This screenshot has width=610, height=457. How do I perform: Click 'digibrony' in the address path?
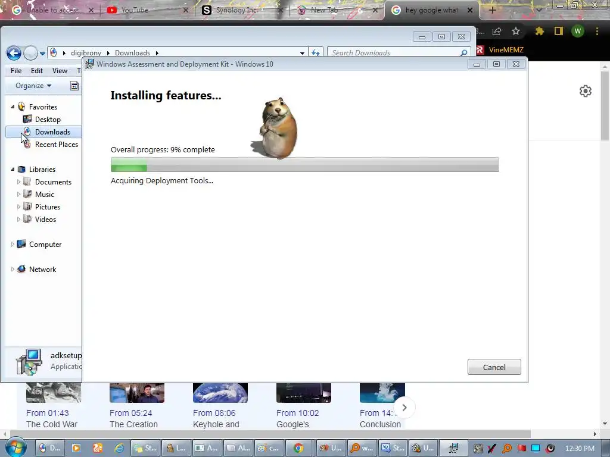[86, 53]
